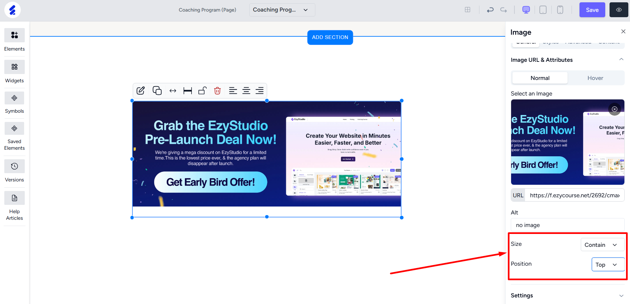The width and height of the screenshot is (630, 304).
Task: Switch to tablet device view
Action: pyautogui.click(x=543, y=10)
